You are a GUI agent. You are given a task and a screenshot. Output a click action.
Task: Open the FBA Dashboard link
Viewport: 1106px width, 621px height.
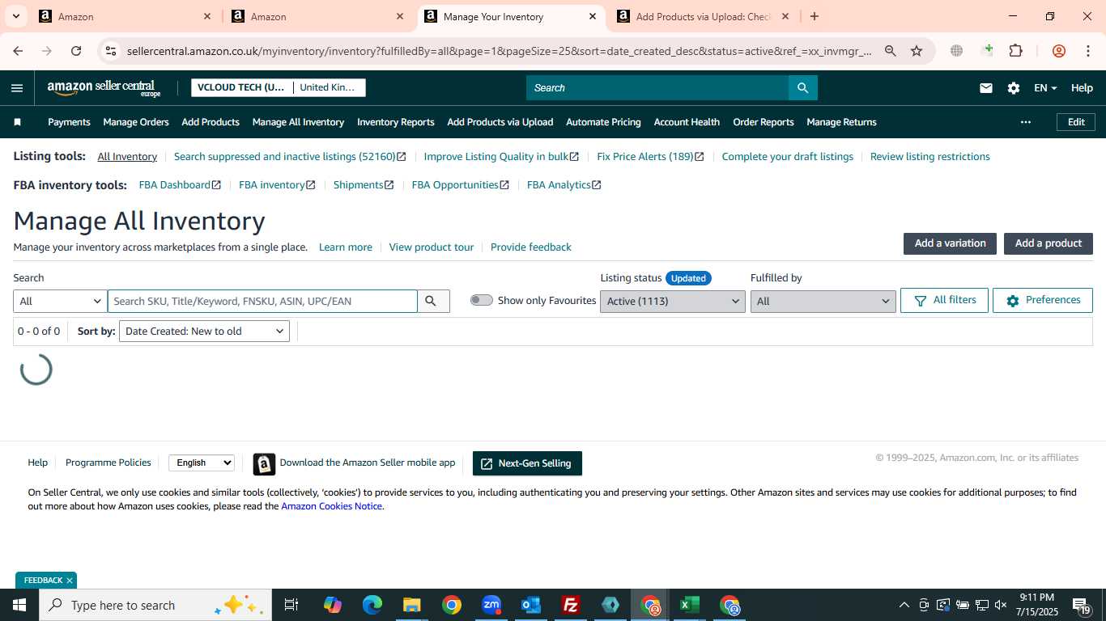(180, 185)
